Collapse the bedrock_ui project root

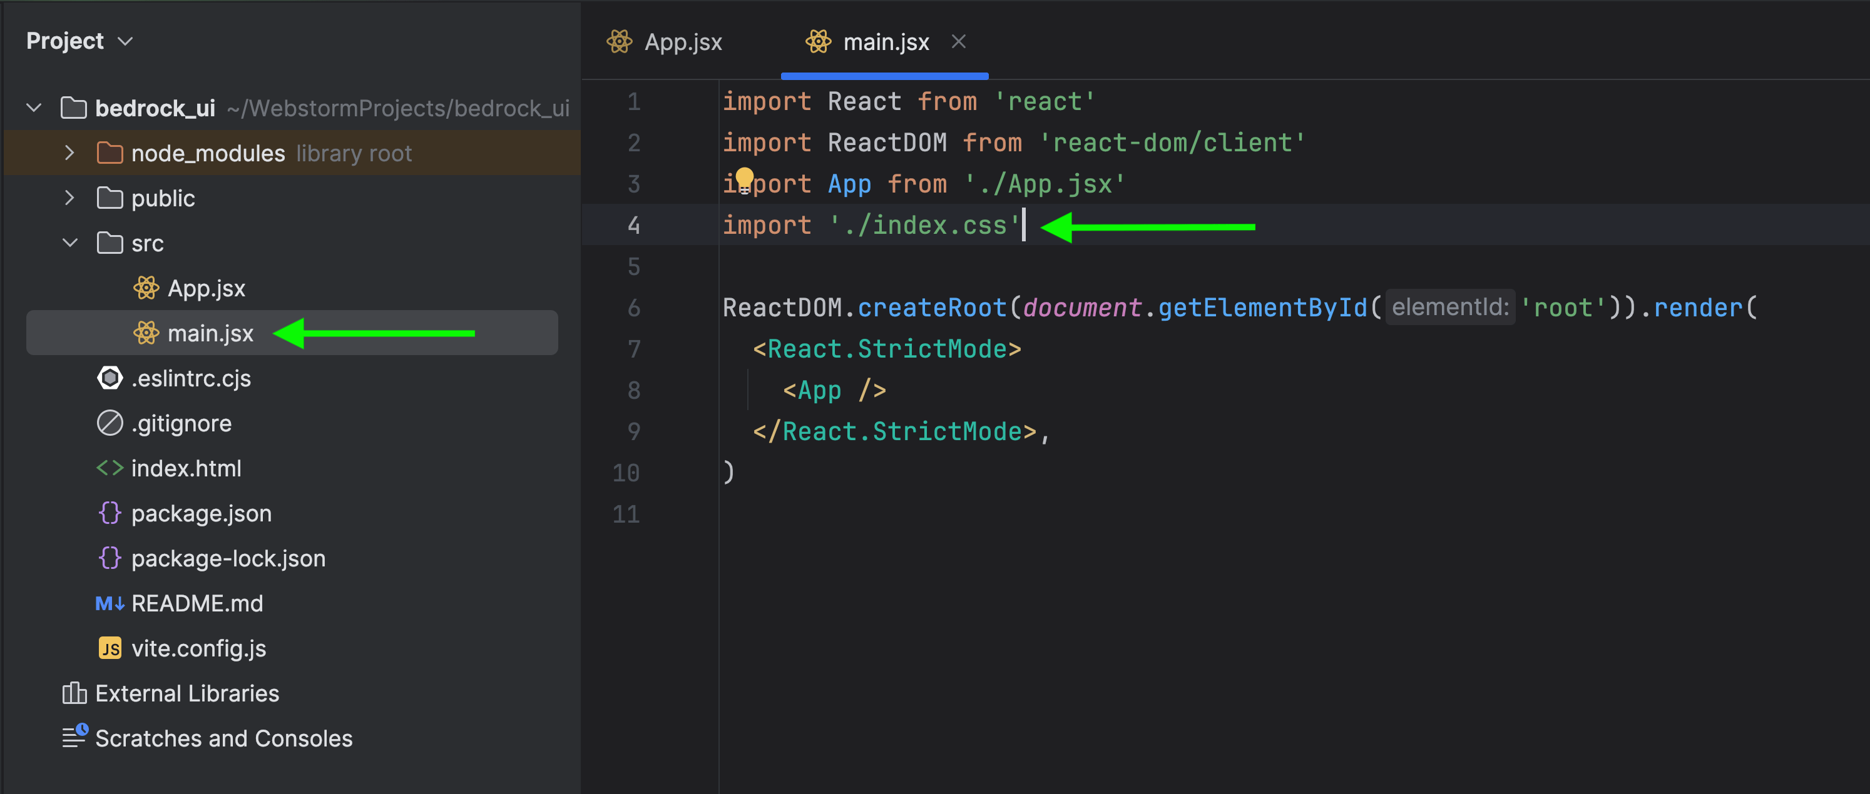click(34, 108)
